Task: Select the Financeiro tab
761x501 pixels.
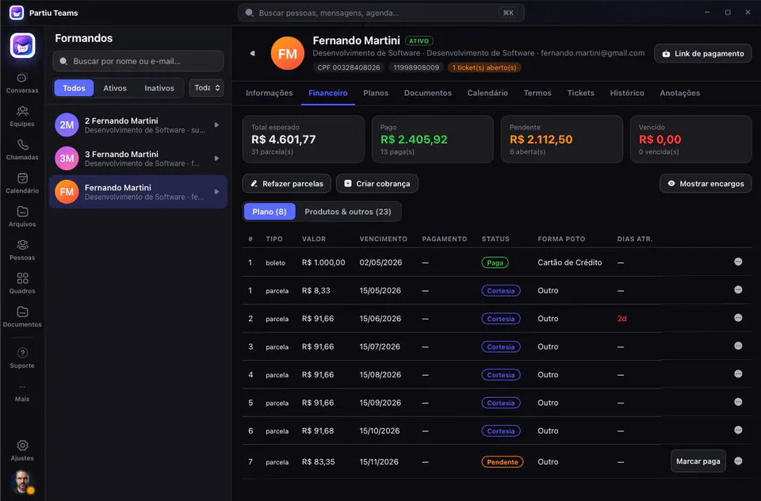Action: pyautogui.click(x=328, y=94)
